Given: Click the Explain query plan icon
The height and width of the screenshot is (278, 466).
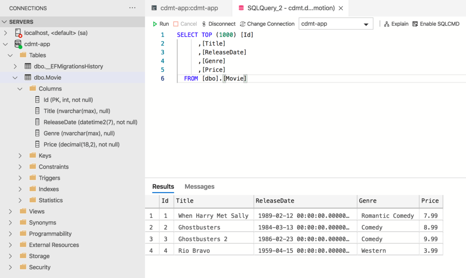Looking at the screenshot, I should point(387,24).
